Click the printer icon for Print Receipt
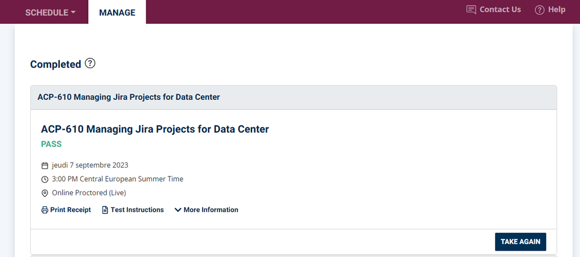Screen dimensions: 580x257 pyautogui.click(x=45, y=210)
